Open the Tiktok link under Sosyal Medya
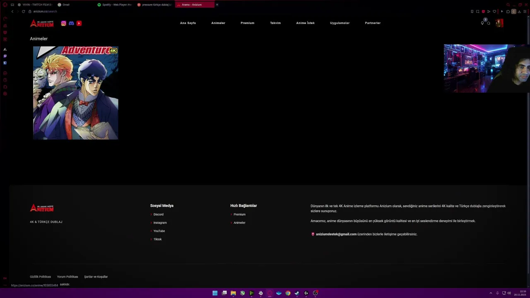This screenshot has width=530, height=298. click(x=158, y=239)
